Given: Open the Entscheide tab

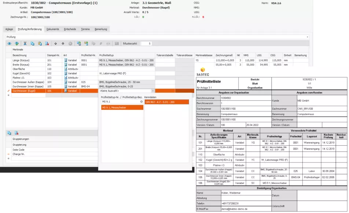Looking at the screenshot, I should click(x=70, y=29).
